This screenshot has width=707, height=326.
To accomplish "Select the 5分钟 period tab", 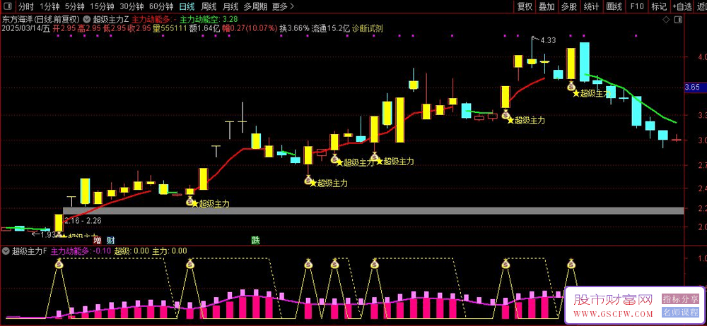I will point(74,6).
